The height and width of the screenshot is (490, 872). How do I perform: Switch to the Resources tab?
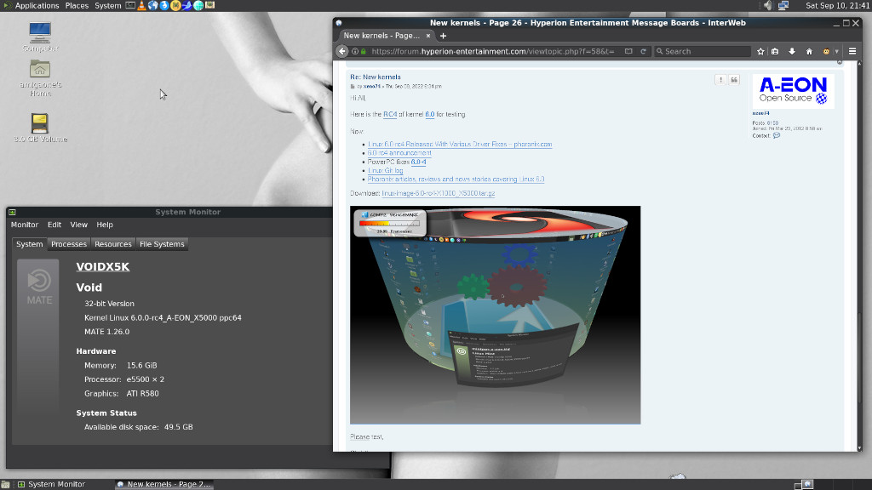113,244
